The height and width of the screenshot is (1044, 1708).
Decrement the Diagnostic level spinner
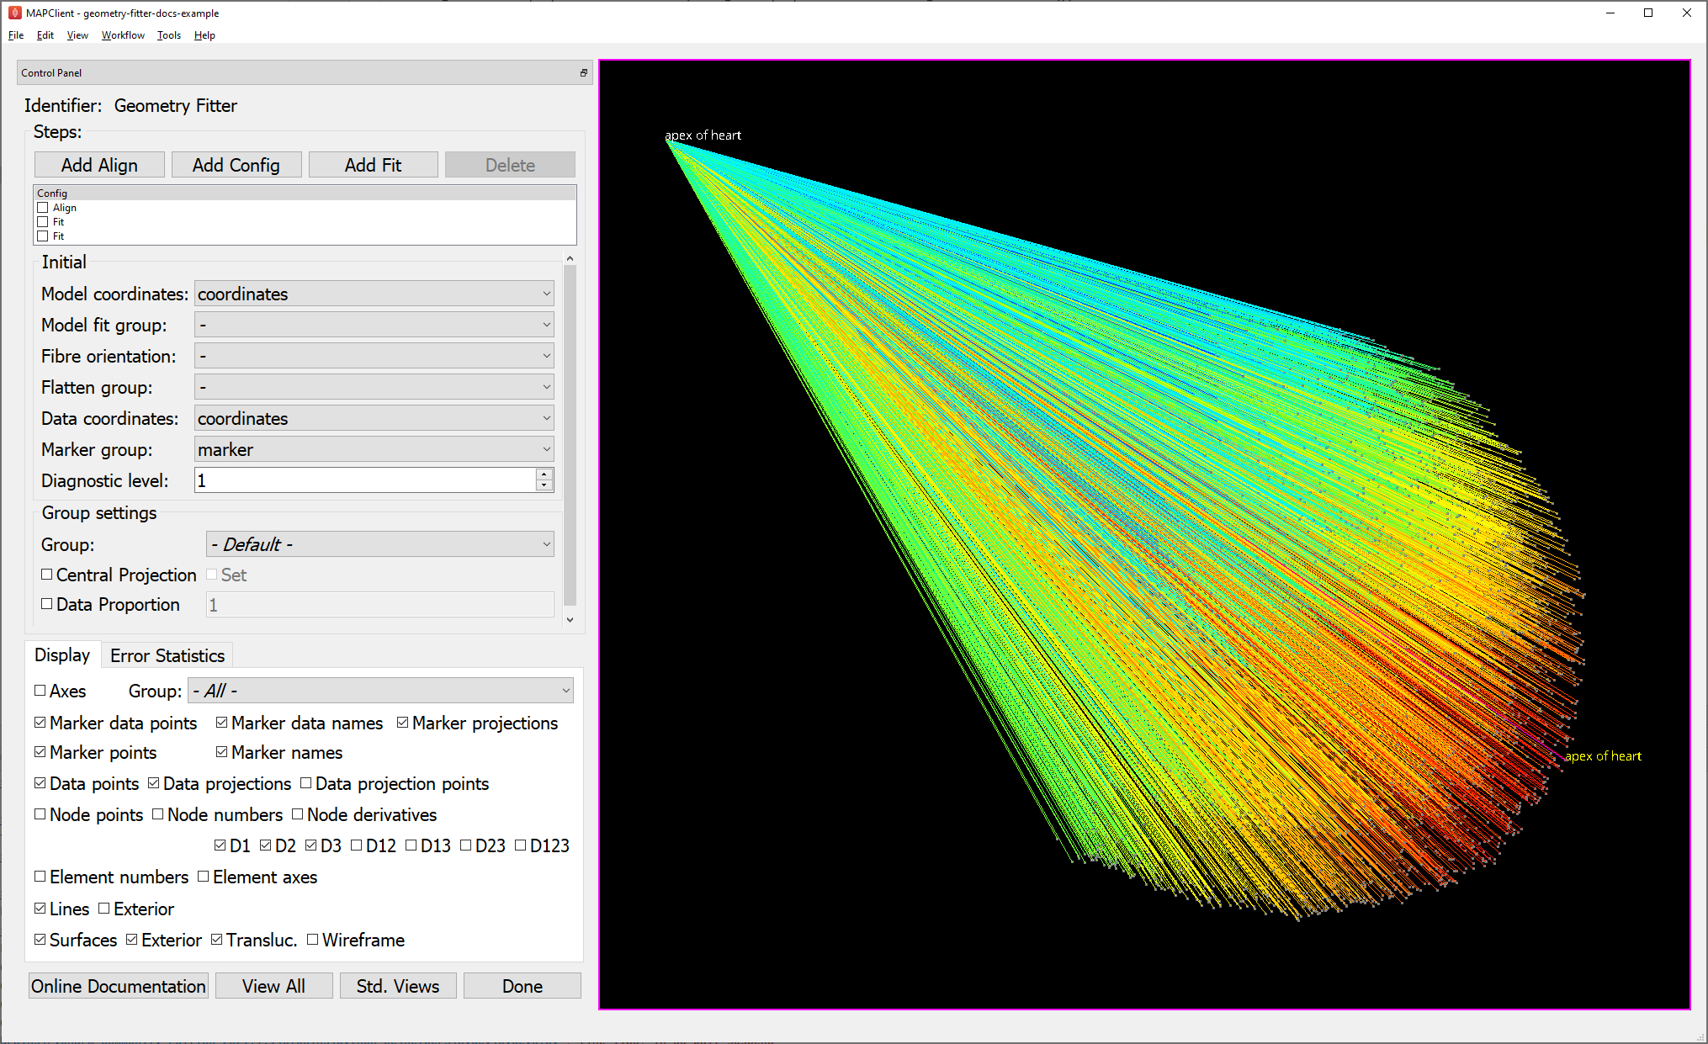tap(544, 485)
